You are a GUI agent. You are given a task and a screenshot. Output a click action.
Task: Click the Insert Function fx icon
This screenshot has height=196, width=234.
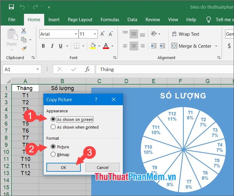click(87, 69)
